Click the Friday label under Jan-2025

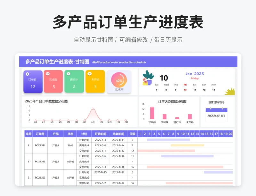tap(195, 79)
